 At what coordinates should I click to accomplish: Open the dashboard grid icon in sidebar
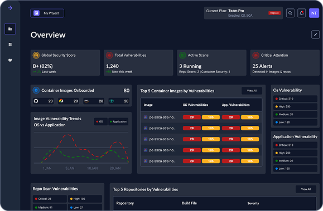coord(10,45)
